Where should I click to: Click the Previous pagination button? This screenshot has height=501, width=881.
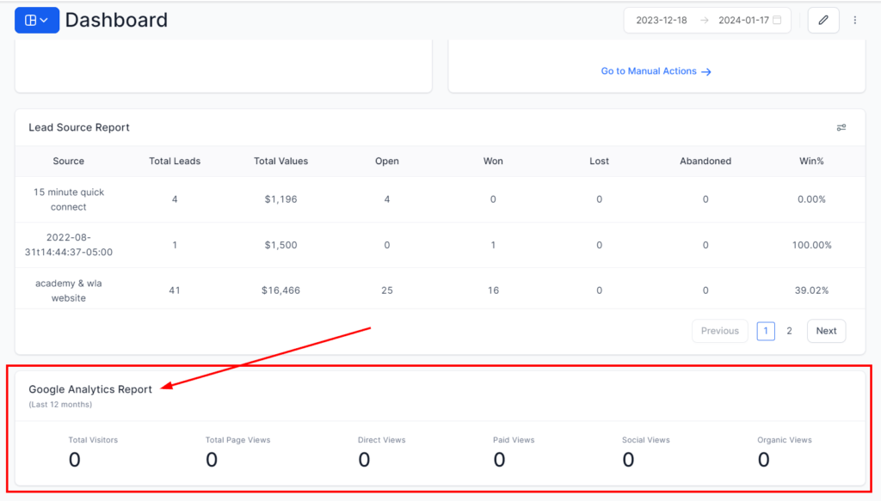[x=719, y=331]
